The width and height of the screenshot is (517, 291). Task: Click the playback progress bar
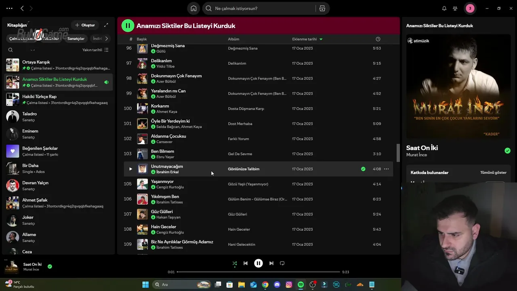pyautogui.click(x=258, y=272)
